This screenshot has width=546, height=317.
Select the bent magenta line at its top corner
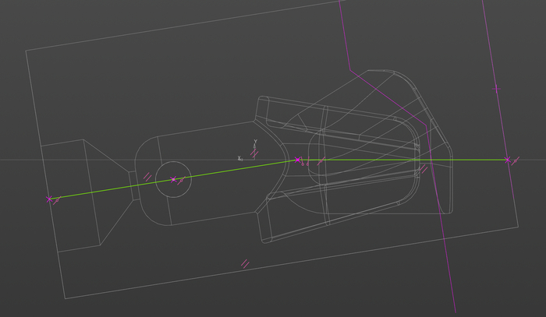coord(350,69)
